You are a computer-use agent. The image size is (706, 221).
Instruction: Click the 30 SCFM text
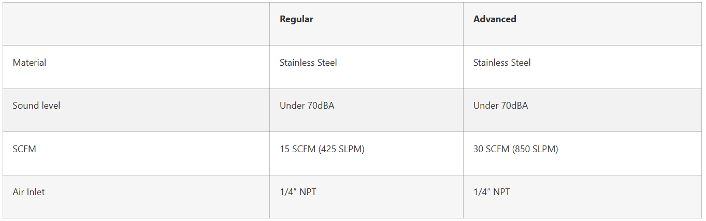(x=491, y=149)
